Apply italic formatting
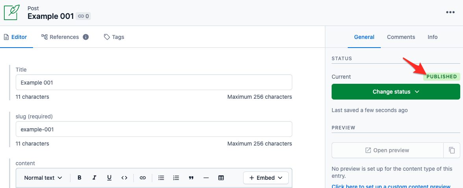Screen dimensions: 463x188 tap(94, 178)
